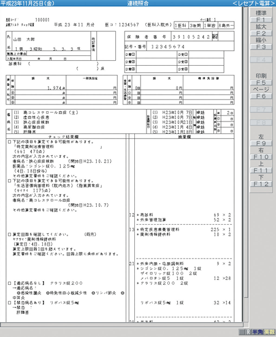Click the greyed-out F4 button
The width and height of the screenshot is (276, 337).
click(x=261, y=60)
